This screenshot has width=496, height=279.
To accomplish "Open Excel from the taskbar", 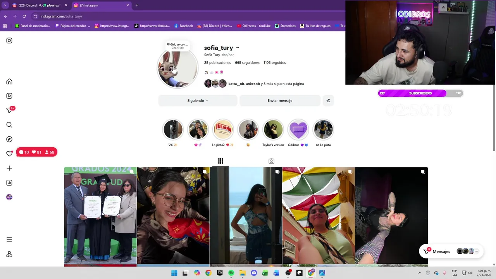I will pyautogui.click(x=265, y=273).
